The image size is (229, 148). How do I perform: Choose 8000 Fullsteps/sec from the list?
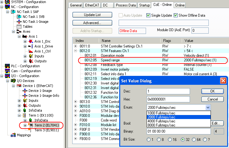point(179,125)
